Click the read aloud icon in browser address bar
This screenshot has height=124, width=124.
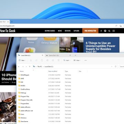[116, 26]
